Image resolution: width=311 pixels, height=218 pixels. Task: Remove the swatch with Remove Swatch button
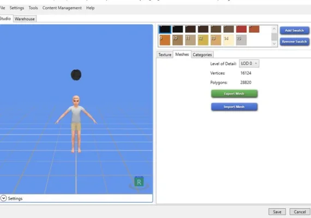295,41
